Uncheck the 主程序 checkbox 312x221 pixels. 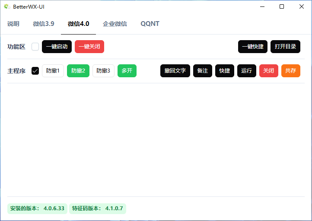coord(35,71)
